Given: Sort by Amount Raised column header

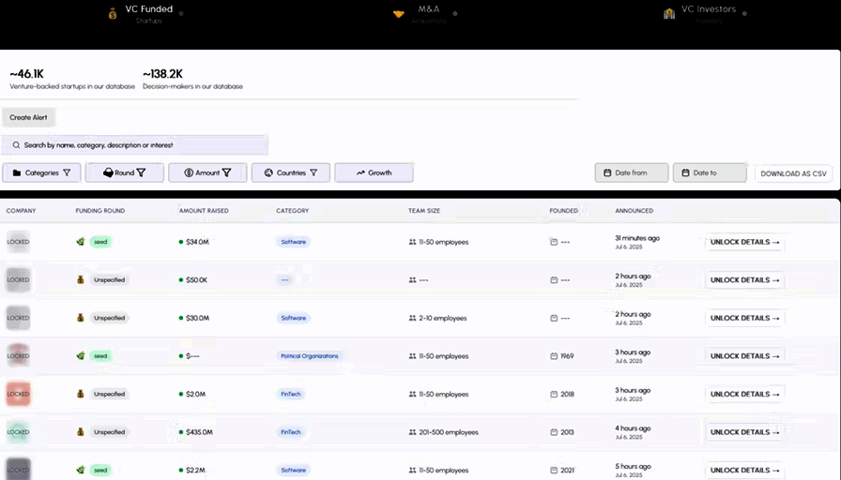Looking at the screenshot, I should point(204,211).
